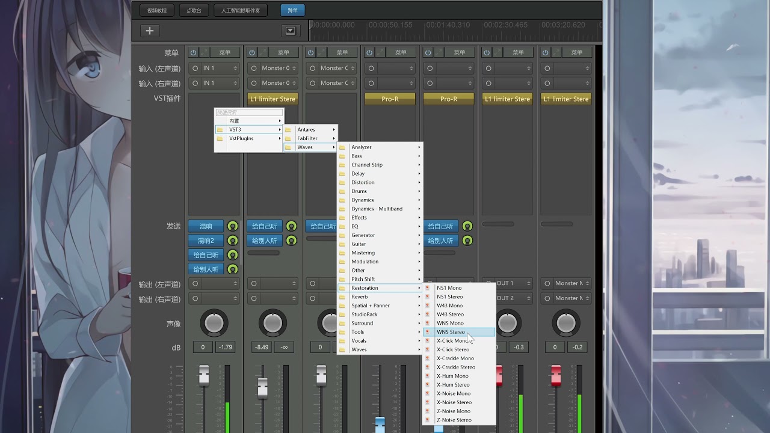Click expand window icon on first channel strip

pos(205,53)
